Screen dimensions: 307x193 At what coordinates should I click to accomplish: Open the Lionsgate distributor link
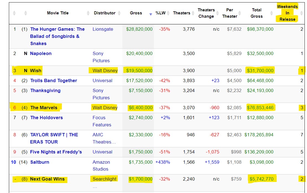(103, 29)
